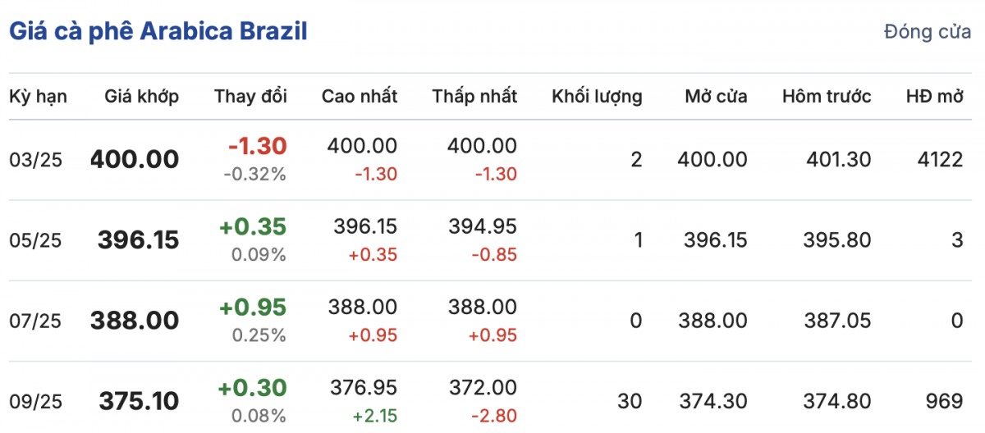Viewport: 985px width, 433px height.
Task: Sort by the 'Khối lượng' column header
Action: click(597, 97)
